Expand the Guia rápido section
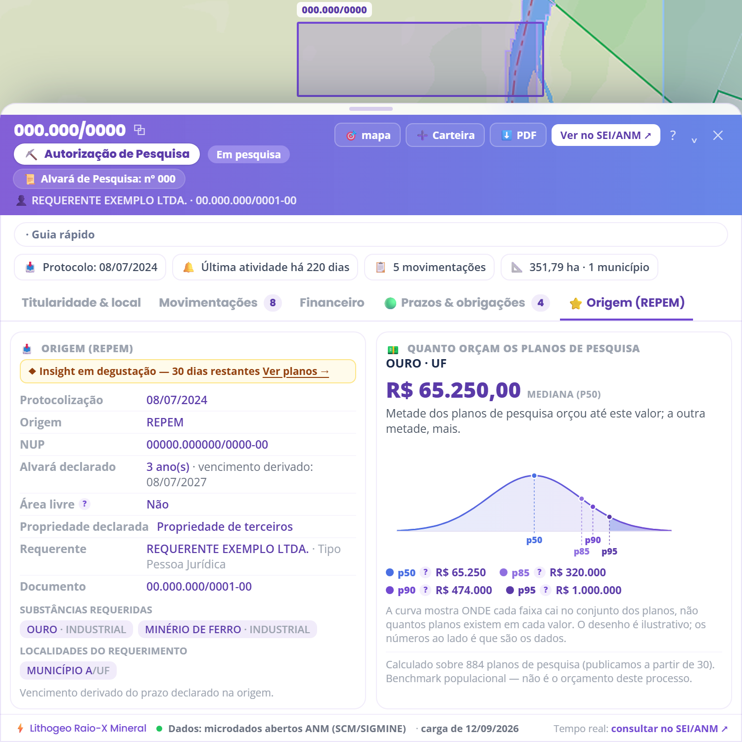 [x=371, y=234]
